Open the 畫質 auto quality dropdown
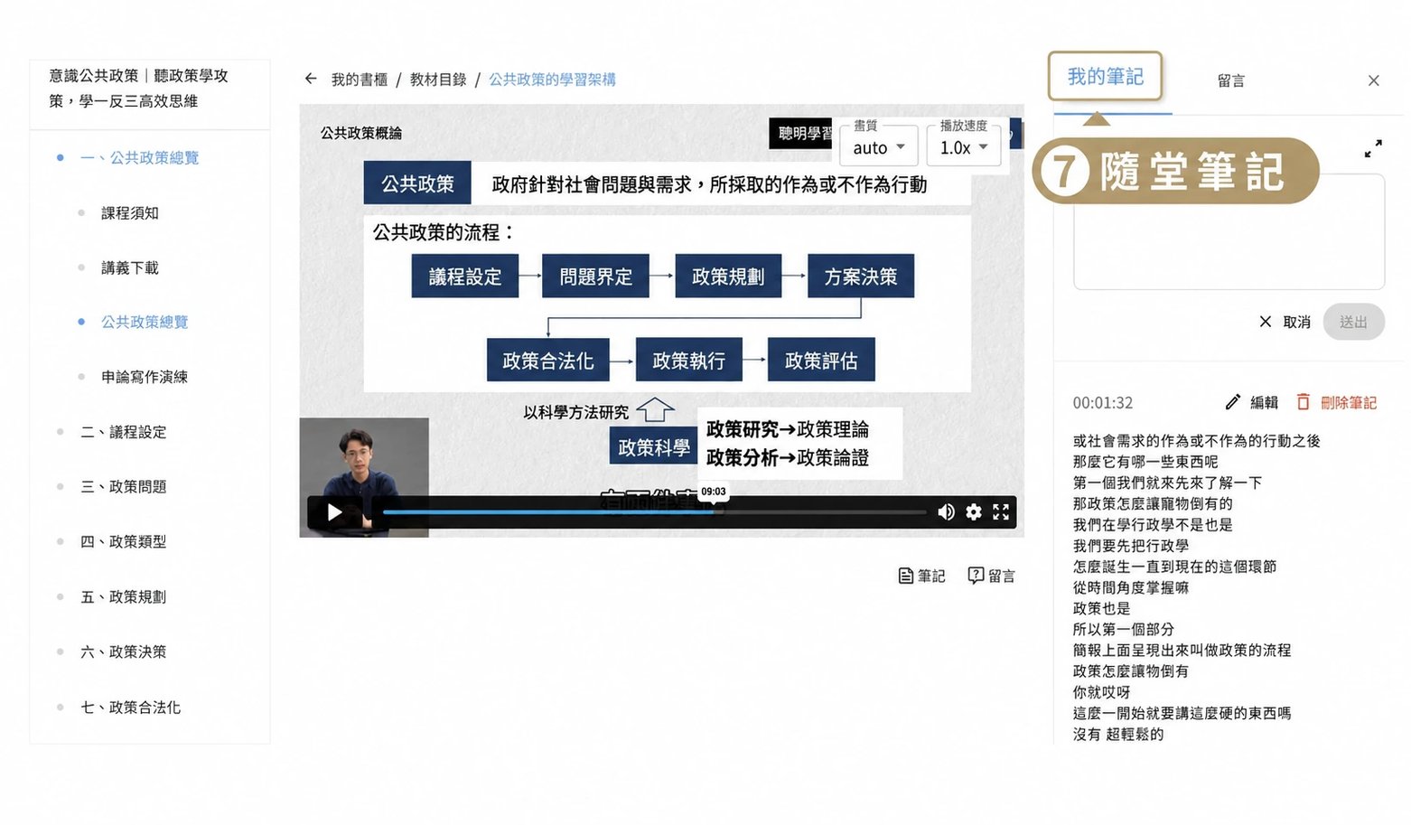Image resolution: width=1411 pixels, height=825 pixels. tap(879, 145)
